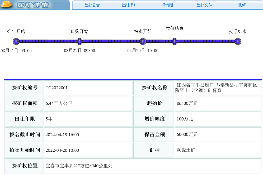
Task: Open the 出让公告 tab
Action: [x=92, y=5]
